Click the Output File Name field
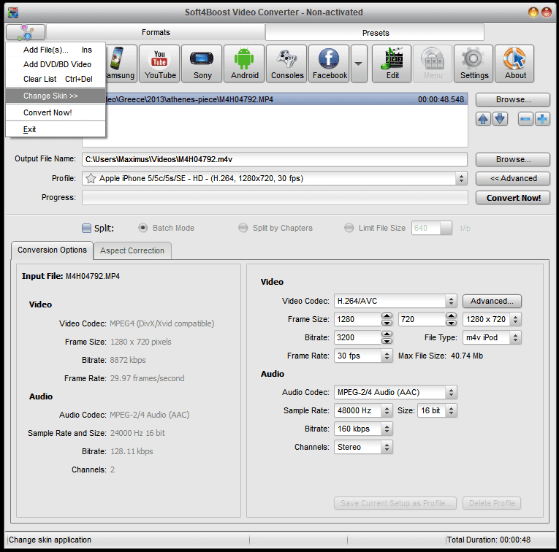Screen dimensions: 559x552 click(275, 160)
